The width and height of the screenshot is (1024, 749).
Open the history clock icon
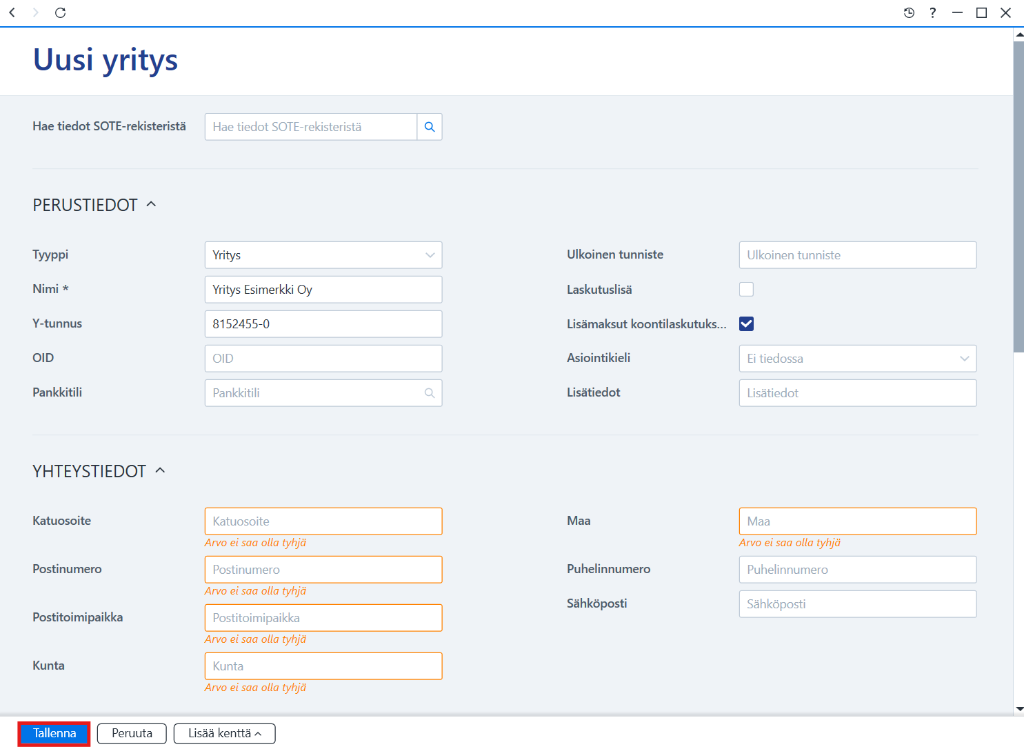[x=909, y=12]
